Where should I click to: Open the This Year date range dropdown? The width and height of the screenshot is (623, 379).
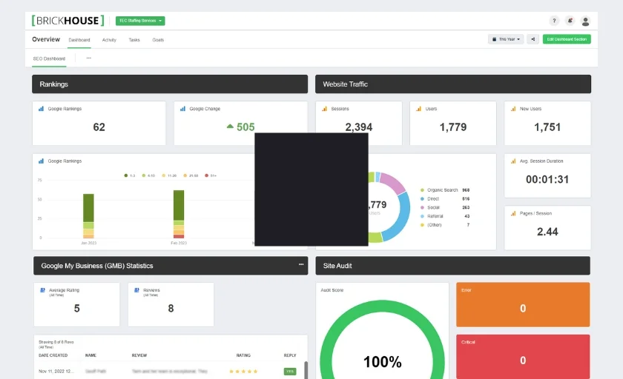506,39
